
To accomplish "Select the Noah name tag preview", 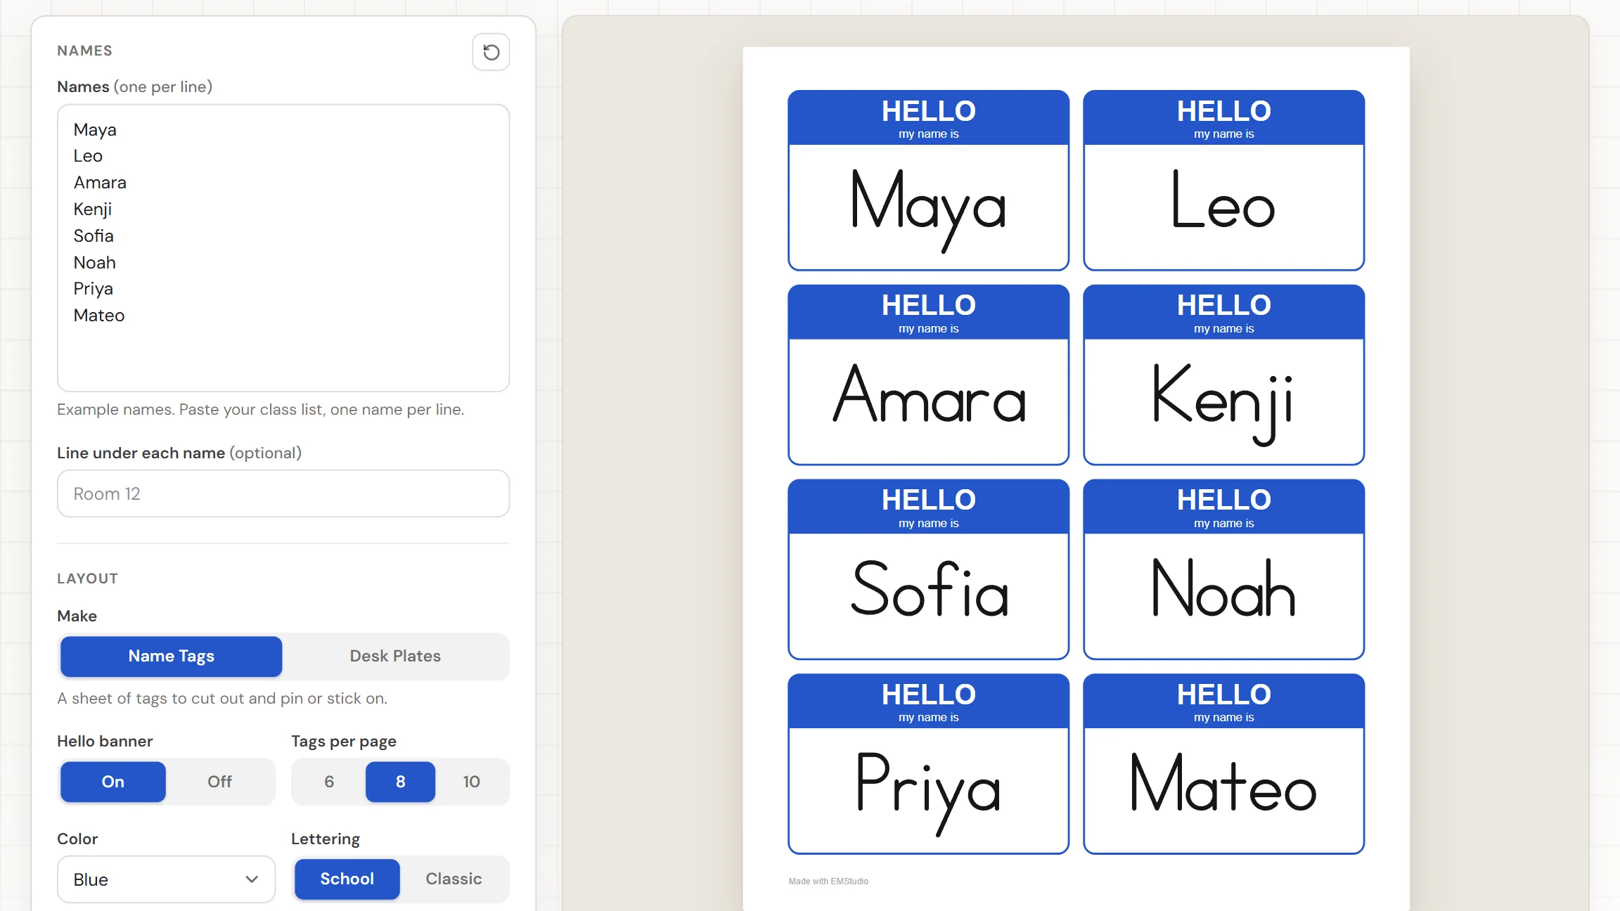I will [1224, 569].
